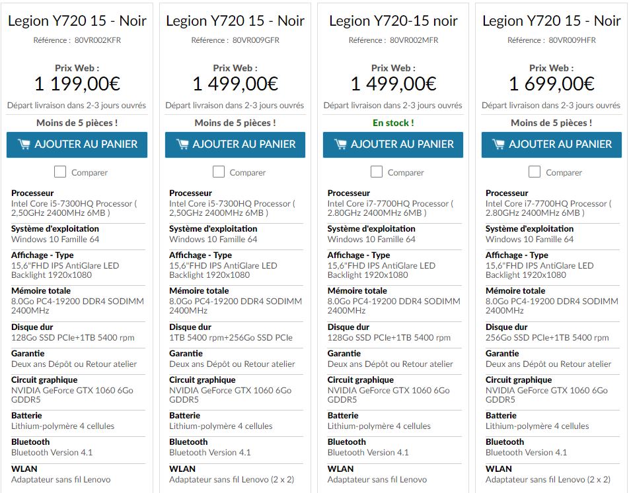
Task: Click cart icon on 80VR009GFR add button
Action: click(x=182, y=145)
